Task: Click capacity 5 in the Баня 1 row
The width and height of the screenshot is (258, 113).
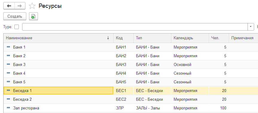Action: coord(225,47)
